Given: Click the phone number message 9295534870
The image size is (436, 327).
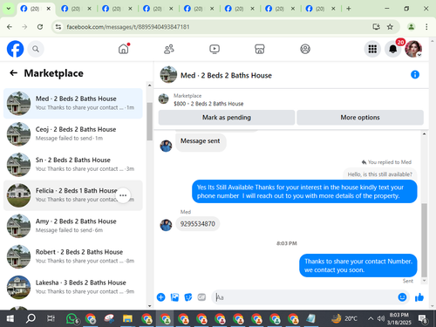Looking at the screenshot, I should pyautogui.click(x=198, y=224).
